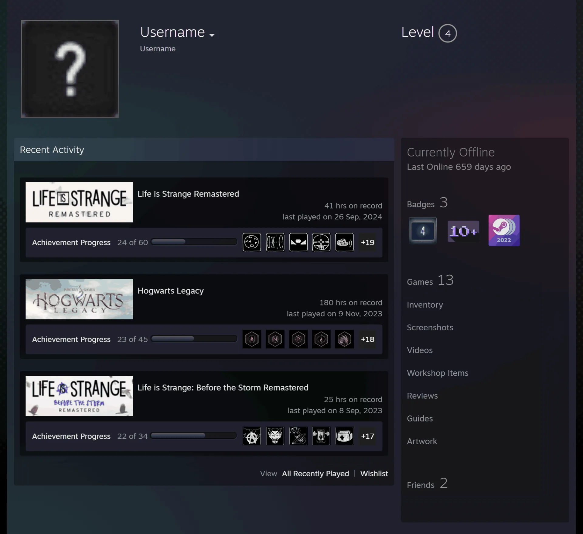Click the Life is Strange Remastered game thumbnail

pyautogui.click(x=79, y=202)
